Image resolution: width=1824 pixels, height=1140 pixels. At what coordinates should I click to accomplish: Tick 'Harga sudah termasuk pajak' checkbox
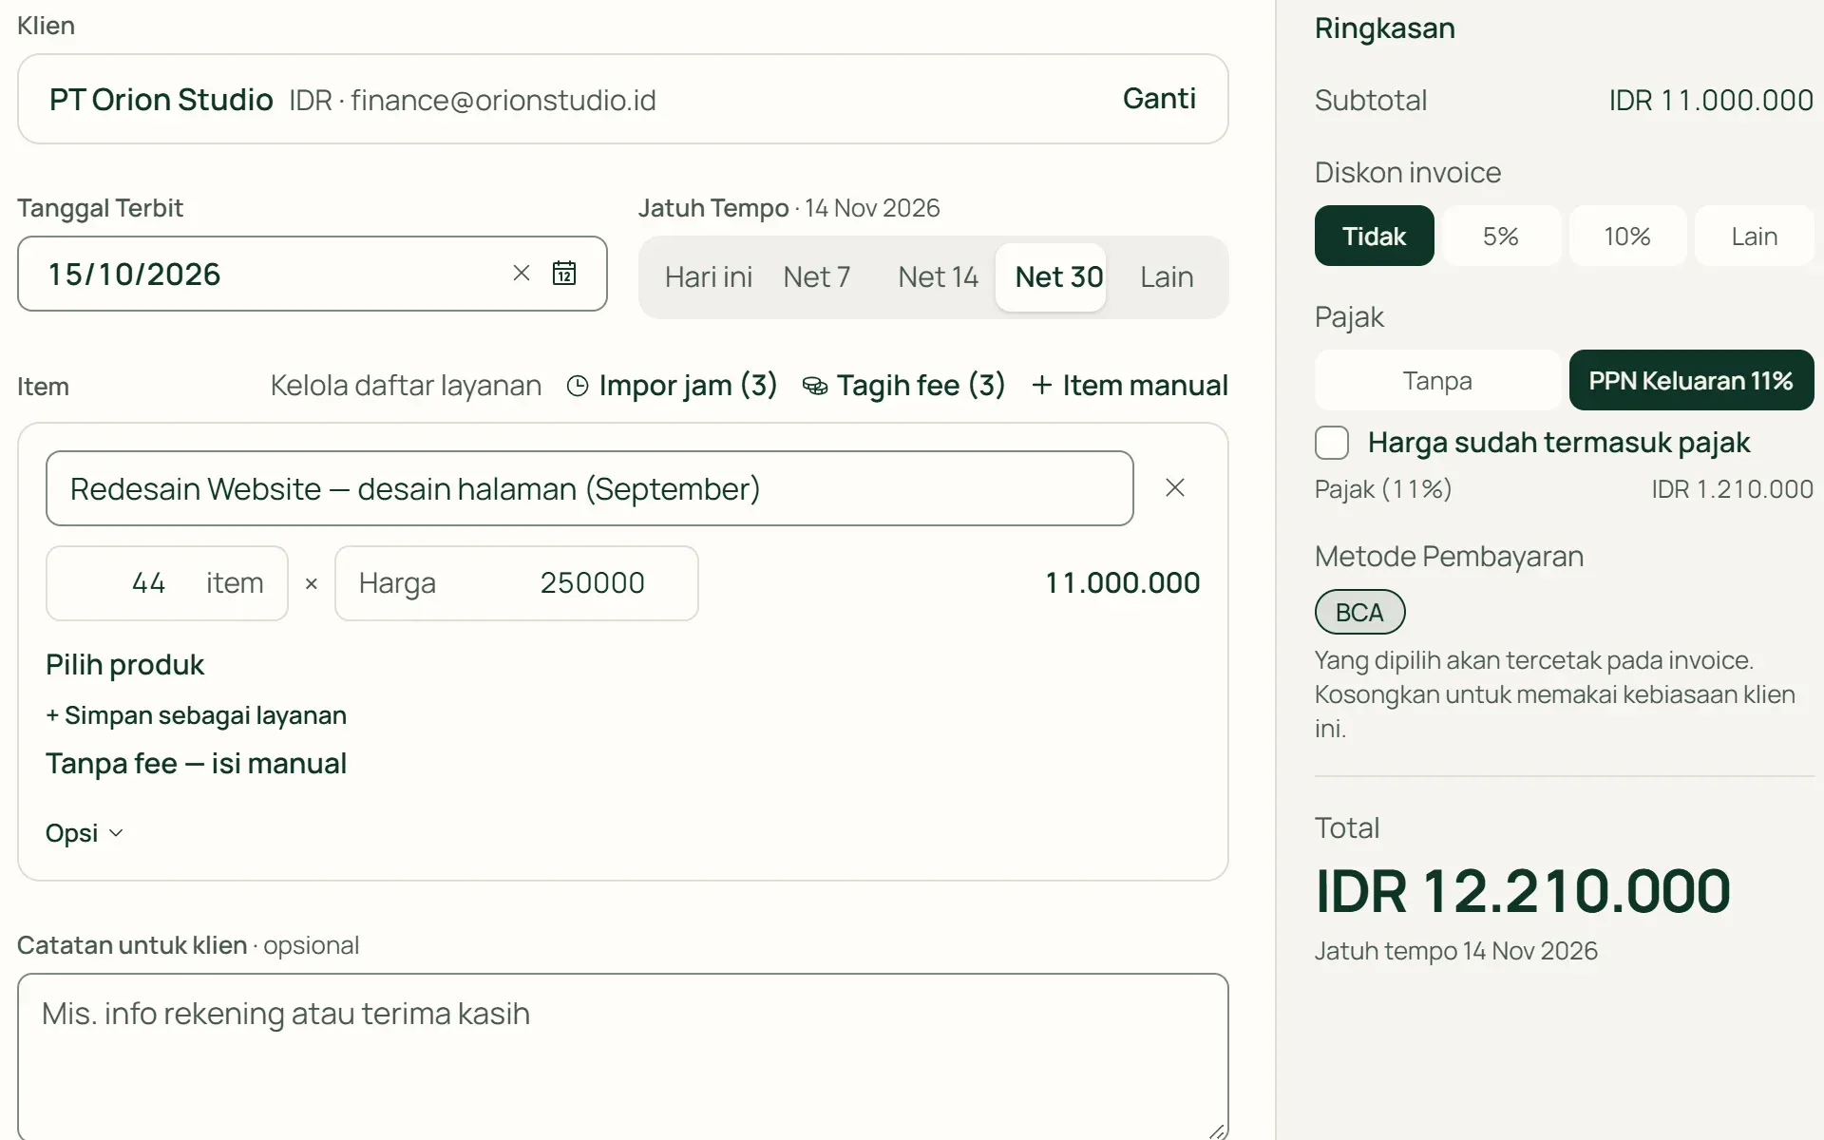tap(1332, 443)
